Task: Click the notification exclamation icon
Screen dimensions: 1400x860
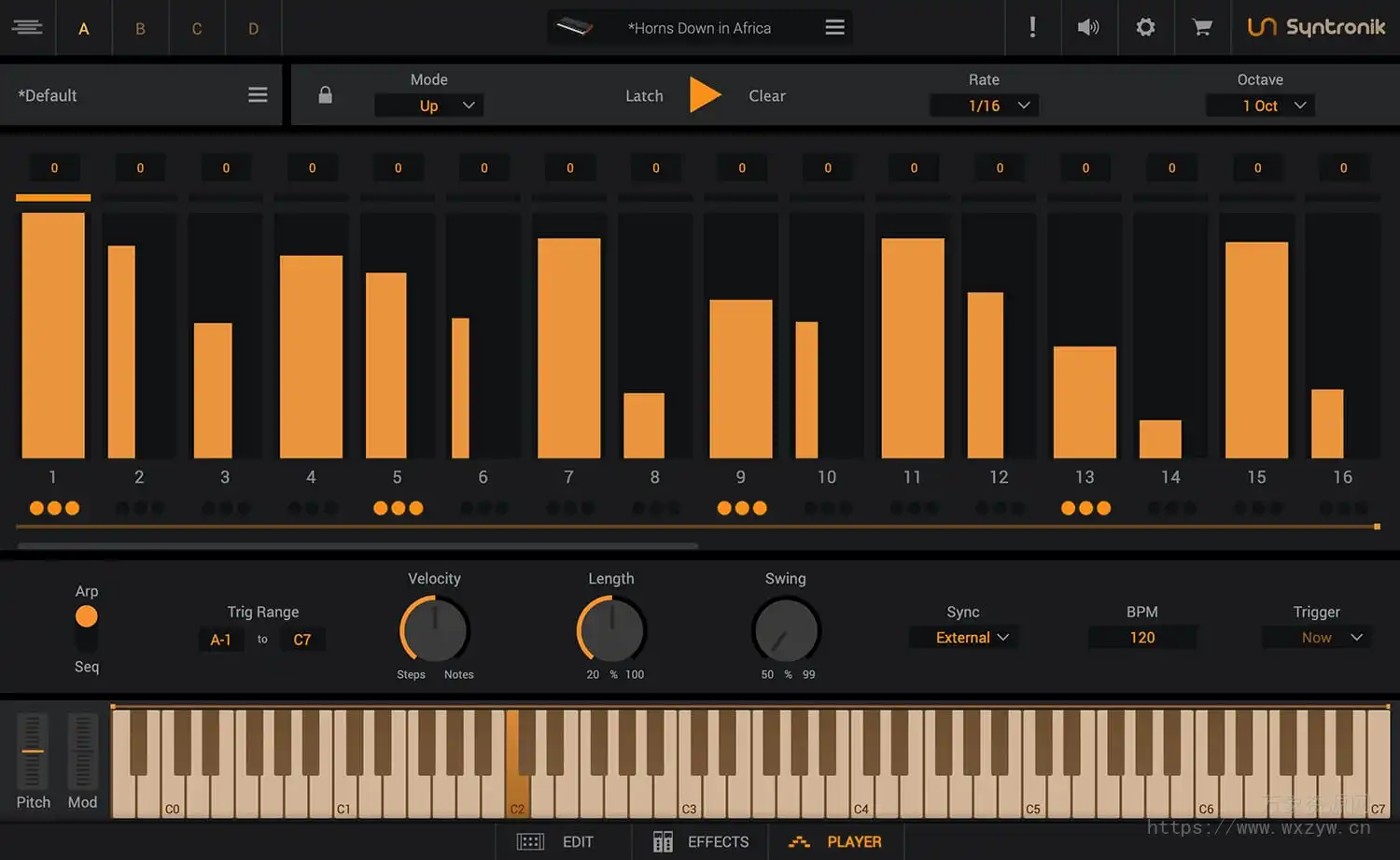Action: pyautogui.click(x=1033, y=27)
